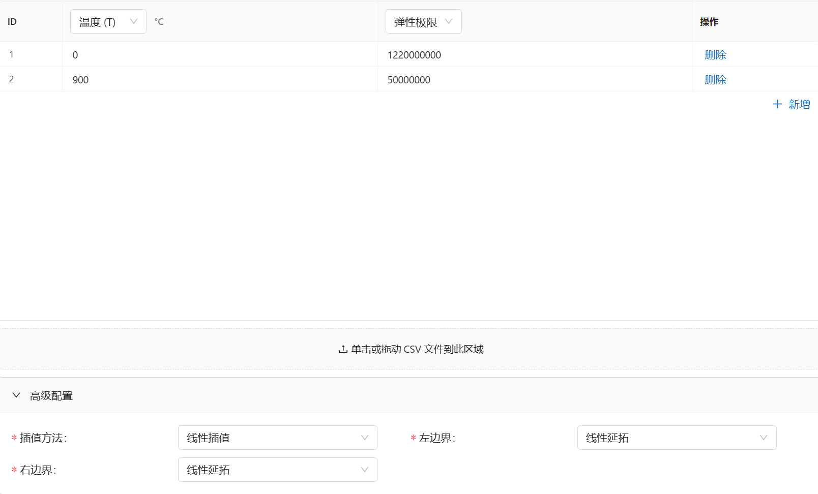Viewport: 818px width, 494px height.
Task: Open the 插值方法 dropdown
Action: (278, 438)
